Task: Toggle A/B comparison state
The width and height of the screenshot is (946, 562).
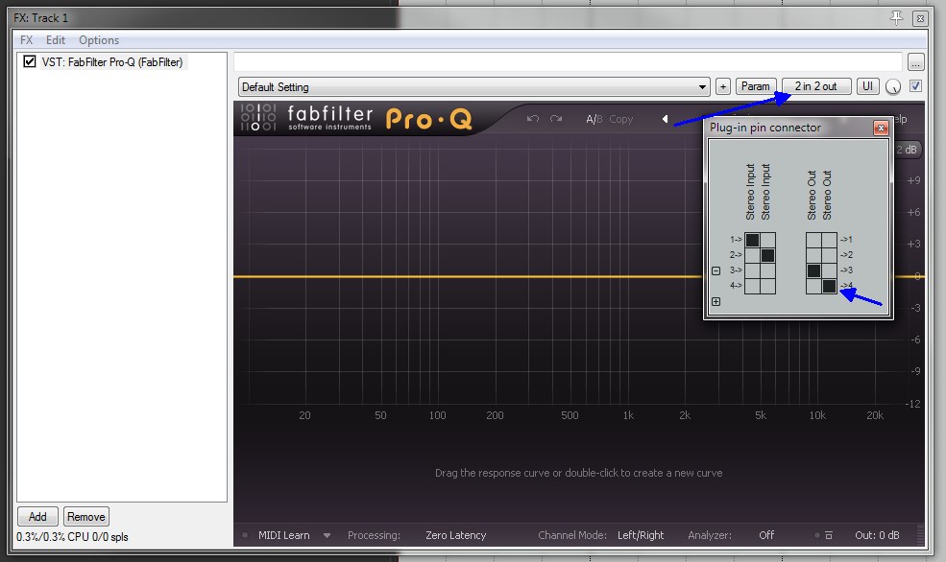Action: click(594, 119)
